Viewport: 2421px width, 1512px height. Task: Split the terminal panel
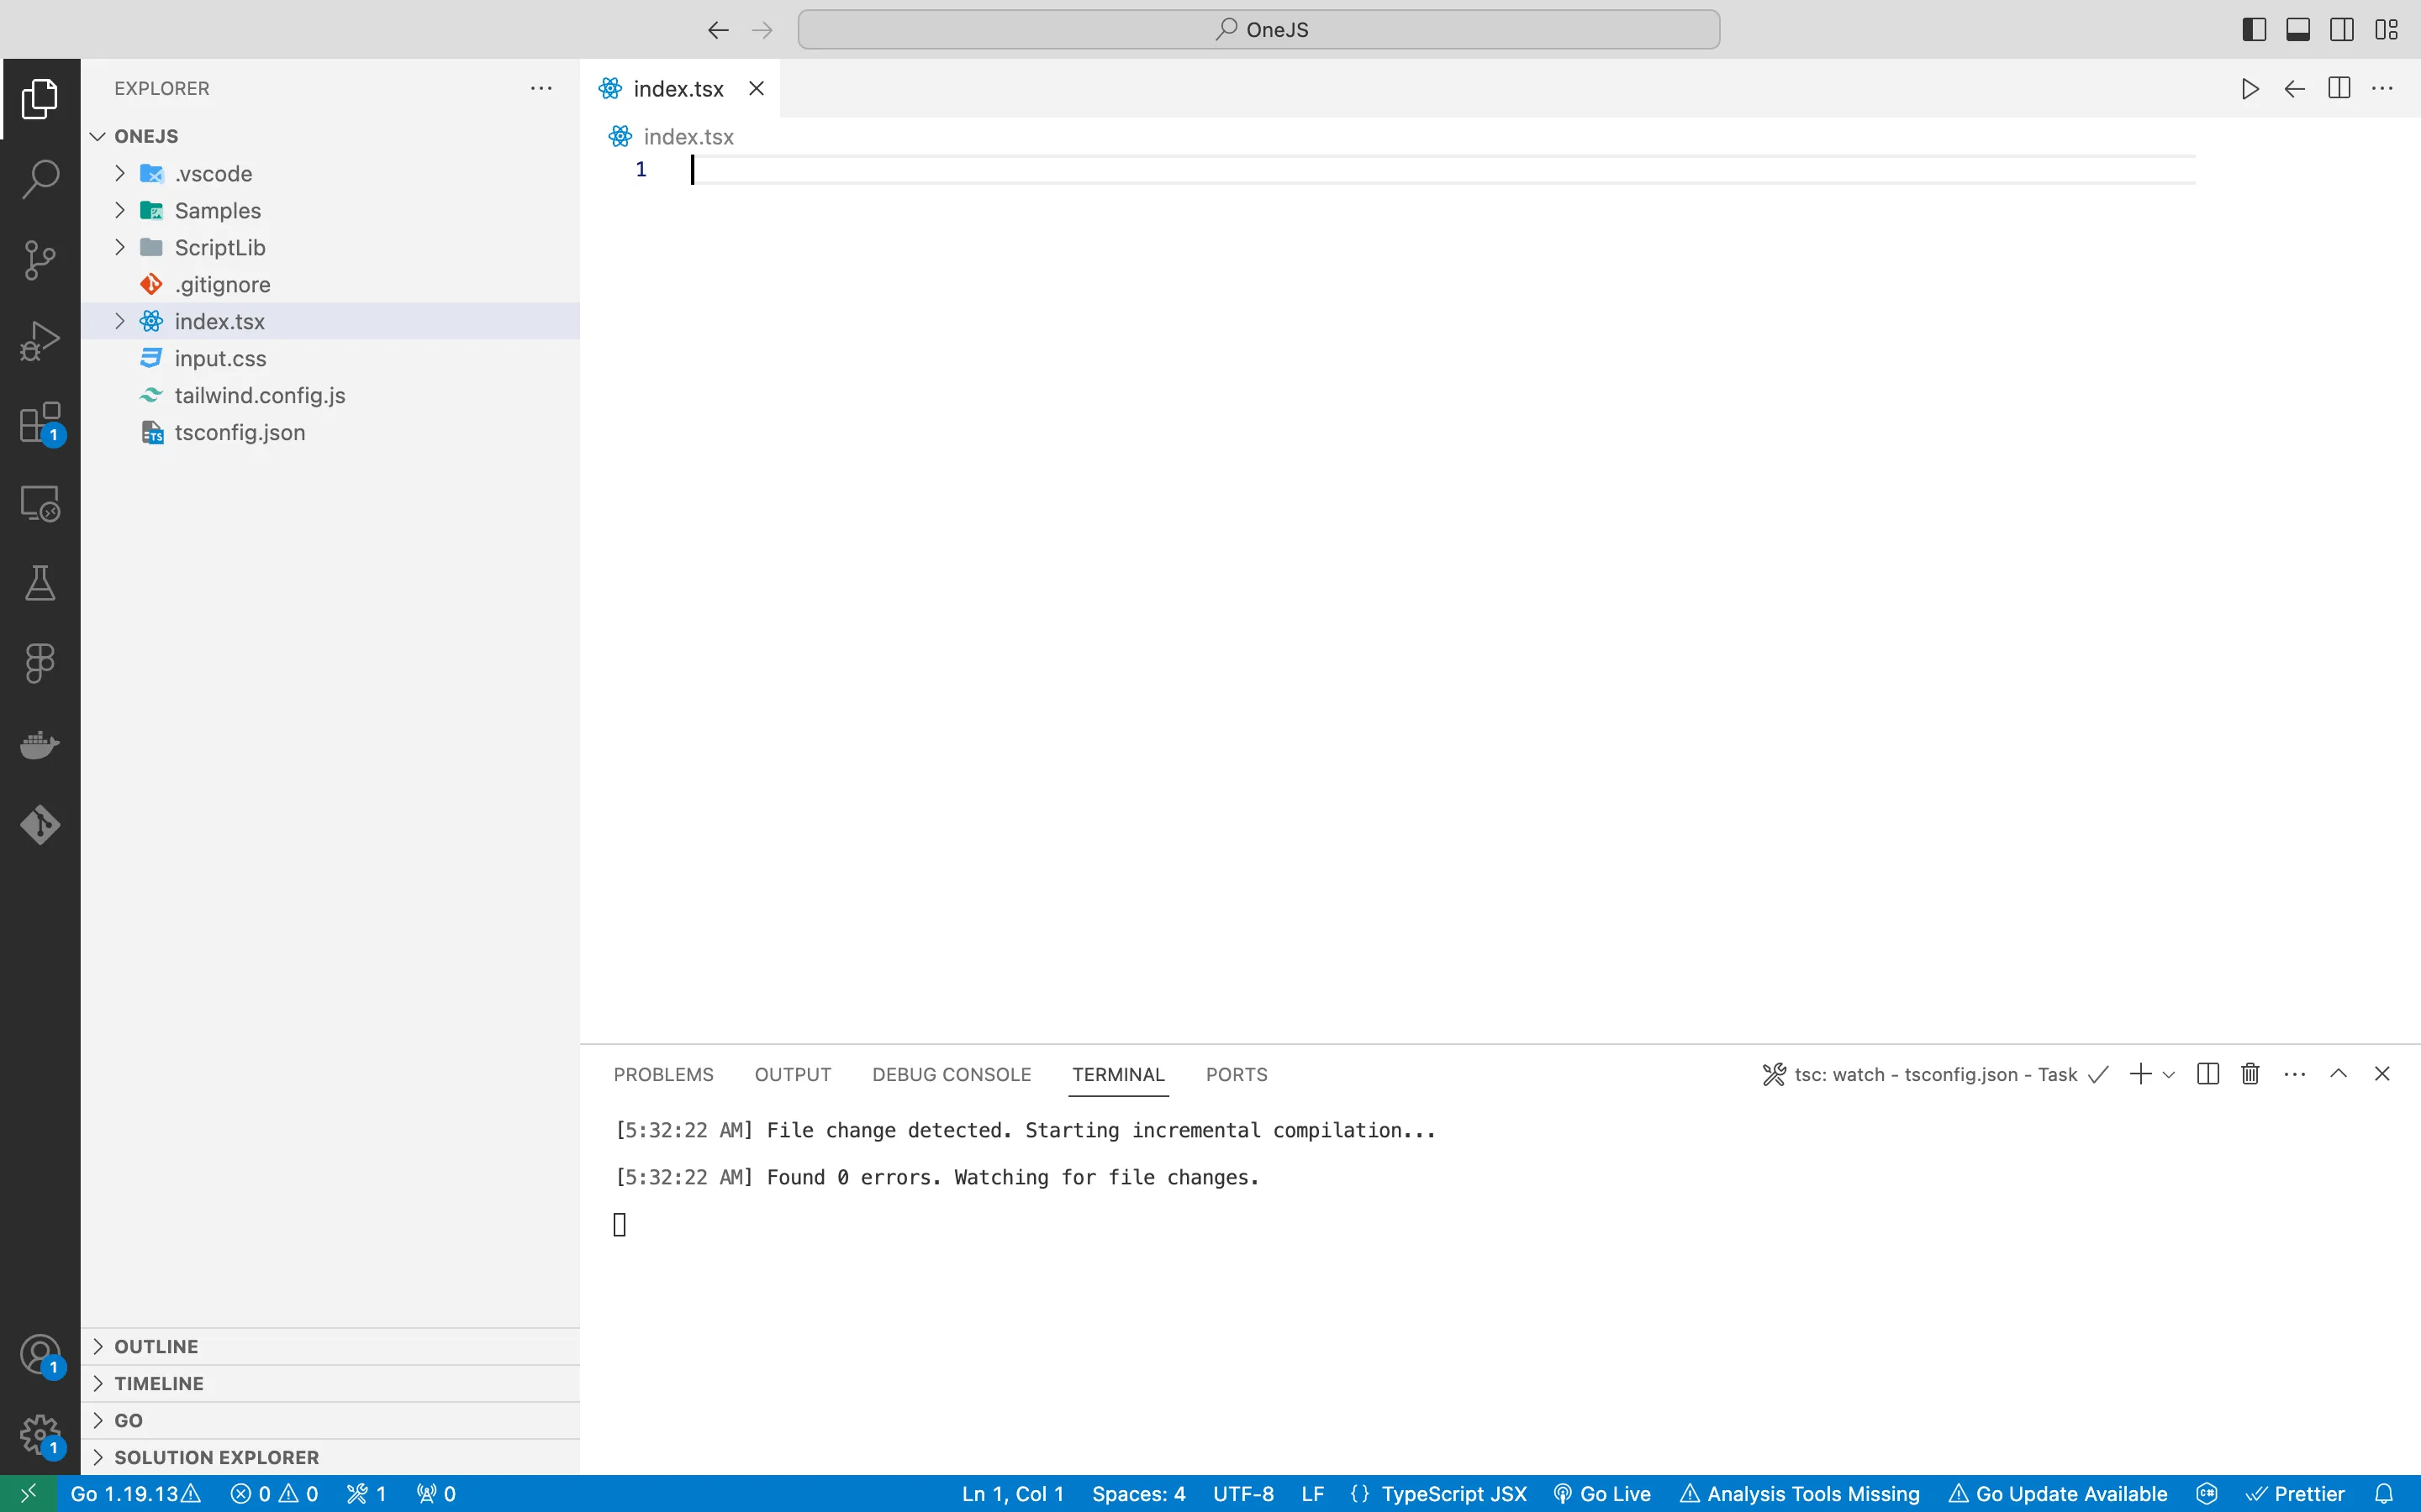[x=2208, y=1074]
